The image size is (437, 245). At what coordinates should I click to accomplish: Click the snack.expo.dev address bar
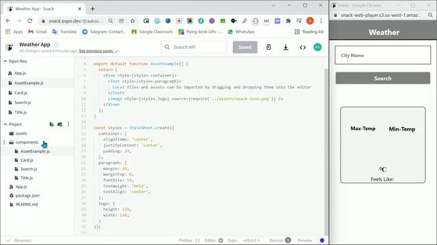pos(75,21)
